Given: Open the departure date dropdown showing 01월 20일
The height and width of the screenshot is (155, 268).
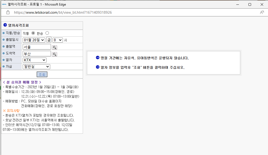Looking at the screenshot, I should (34, 40).
